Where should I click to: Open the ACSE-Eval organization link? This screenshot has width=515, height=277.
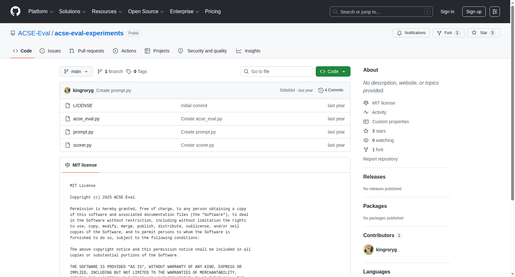[34, 33]
